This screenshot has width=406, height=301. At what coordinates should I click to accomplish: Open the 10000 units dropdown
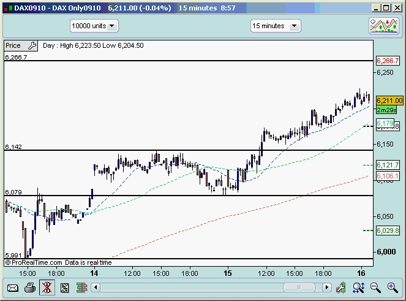point(94,26)
